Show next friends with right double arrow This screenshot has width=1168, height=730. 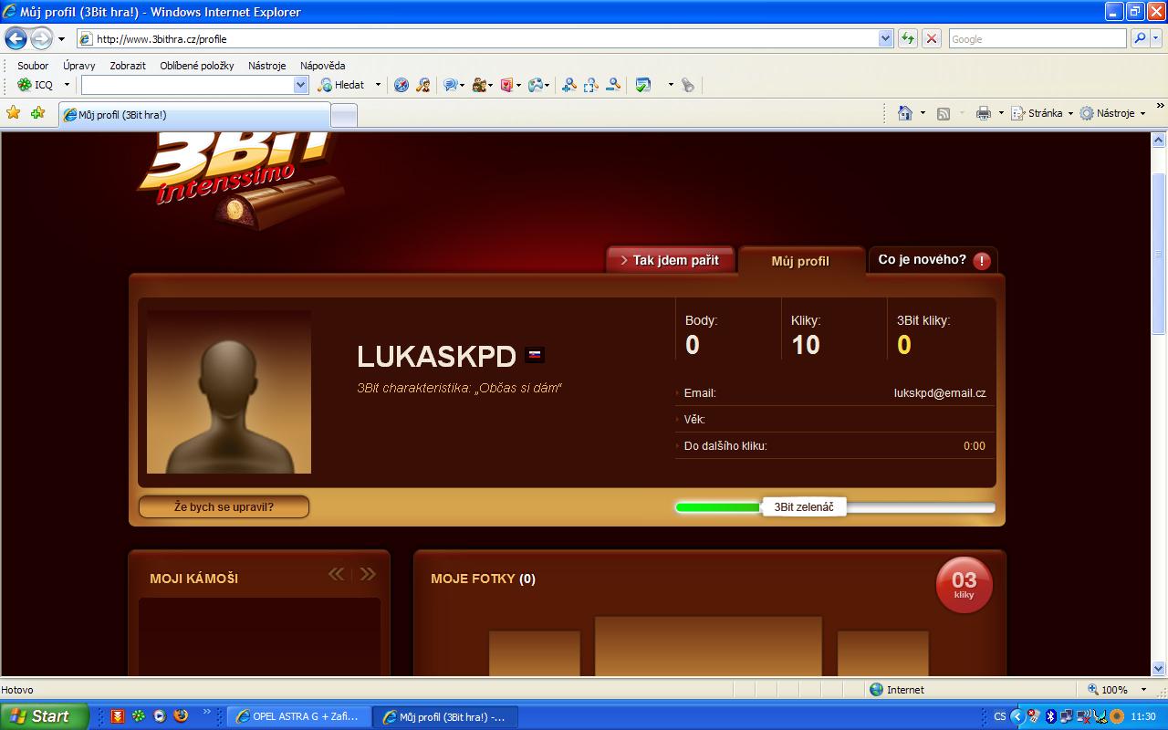pyautogui.click(x=368, y=574)
